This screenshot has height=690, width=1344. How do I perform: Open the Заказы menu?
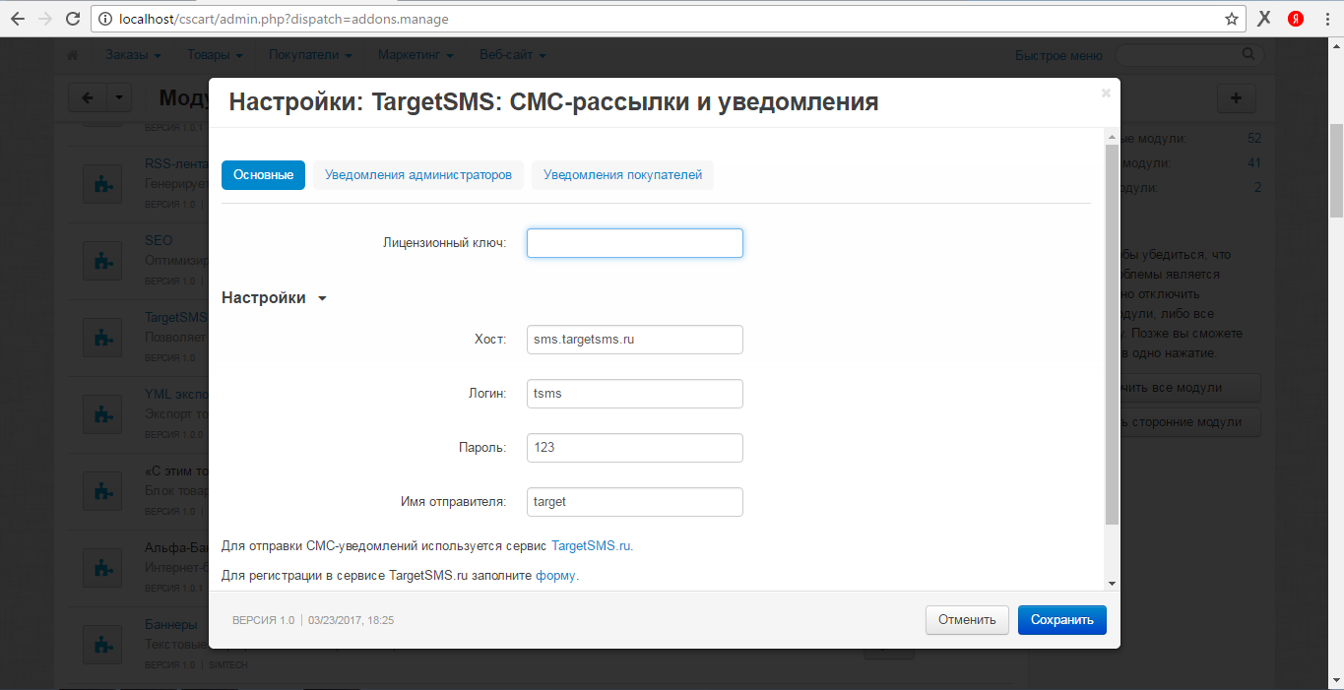click(133, 55)
